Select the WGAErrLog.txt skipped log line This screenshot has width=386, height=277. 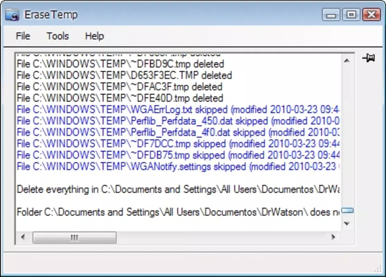coord(178,109)
